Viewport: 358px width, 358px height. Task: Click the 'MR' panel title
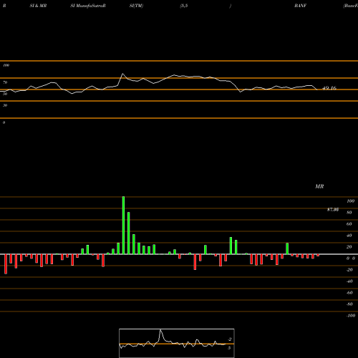pos(319,186)
